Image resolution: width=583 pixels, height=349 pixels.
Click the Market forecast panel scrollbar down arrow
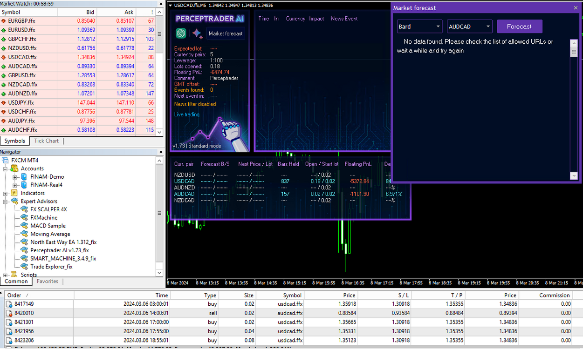tap(574, 176)
